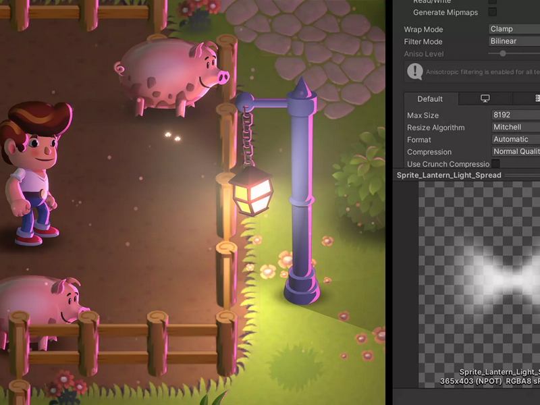The image size is (540, 405).
Task: Toggle the Read/Write checkbox
Action: click(493, 1)
